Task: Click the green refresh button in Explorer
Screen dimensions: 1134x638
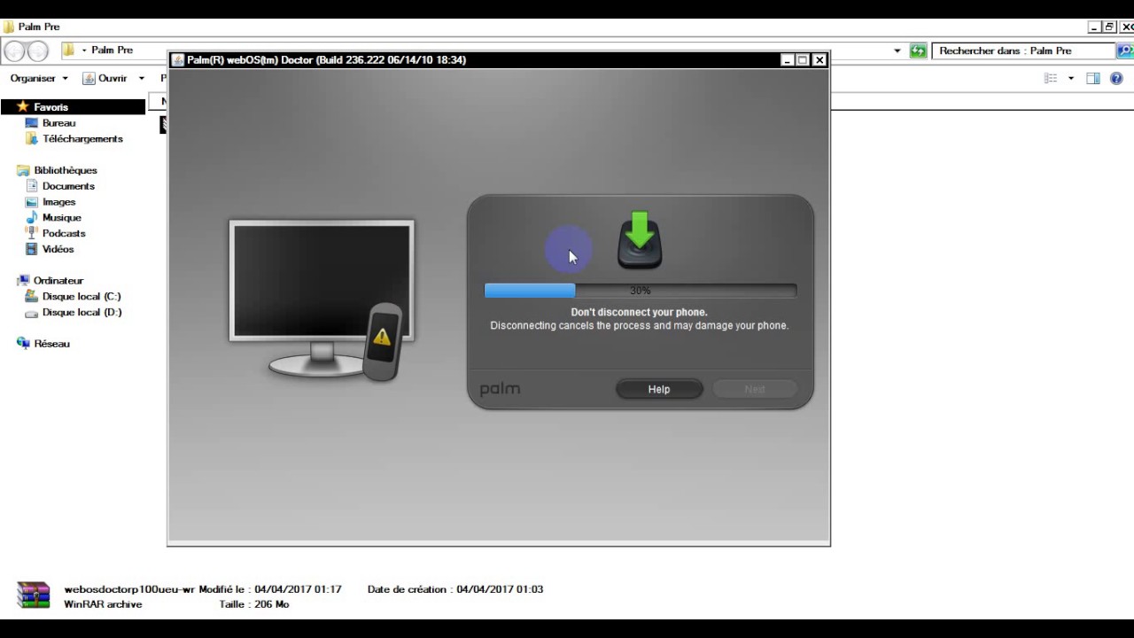Action: point(918,51)
